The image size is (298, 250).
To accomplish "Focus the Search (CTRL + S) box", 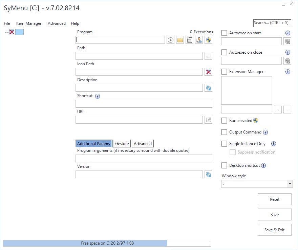I will [272, 23].
